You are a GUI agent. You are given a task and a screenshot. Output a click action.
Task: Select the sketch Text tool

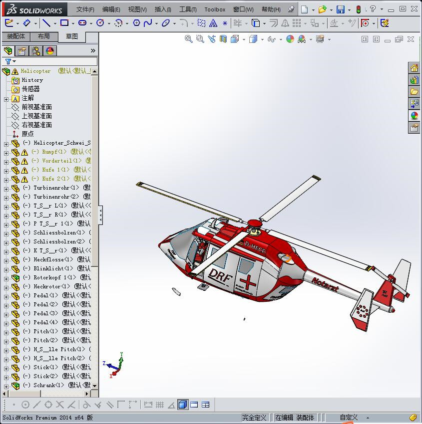click(x=213, y=23)
